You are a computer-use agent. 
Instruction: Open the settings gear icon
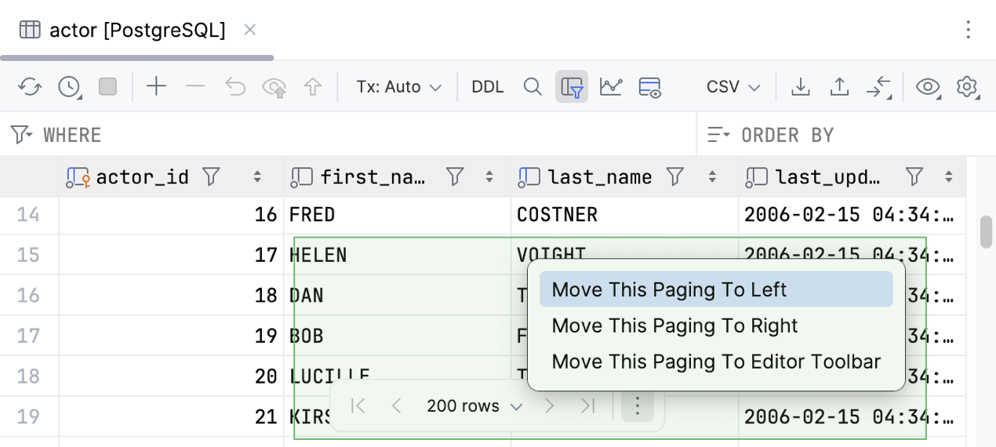[x=967, y=86]
